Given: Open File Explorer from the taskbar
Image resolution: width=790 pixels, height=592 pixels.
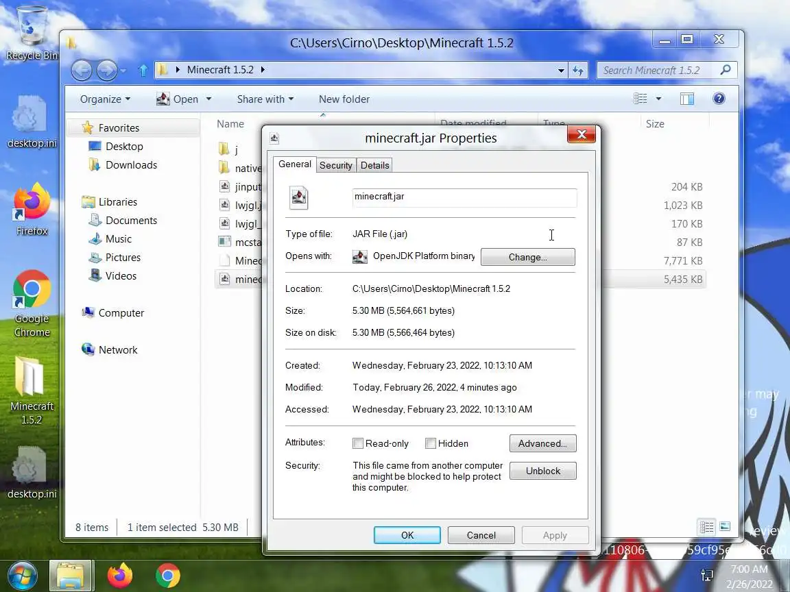Looking at the screenshot, I should [71, 576].
